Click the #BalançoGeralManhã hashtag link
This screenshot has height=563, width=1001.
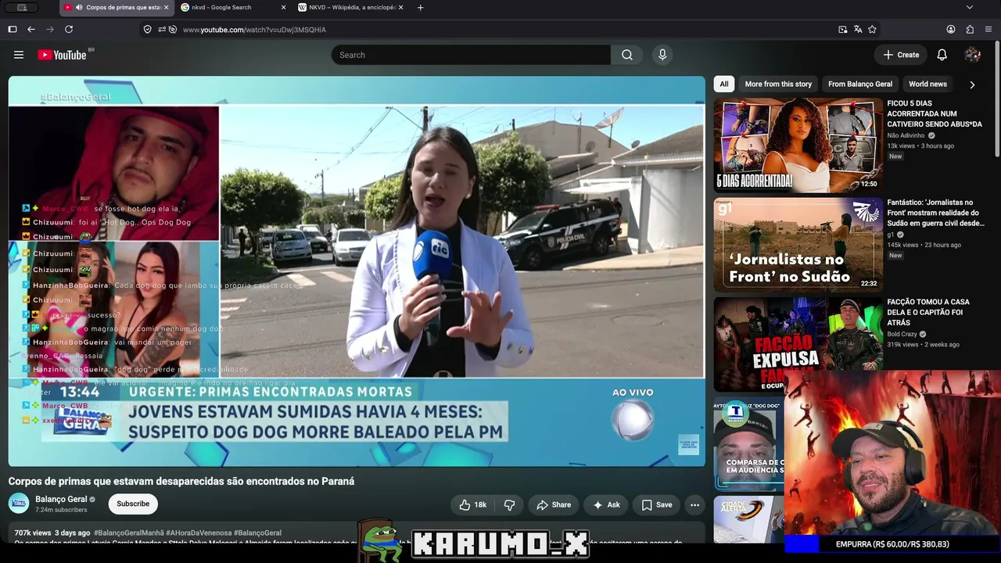tap(129, 533)
